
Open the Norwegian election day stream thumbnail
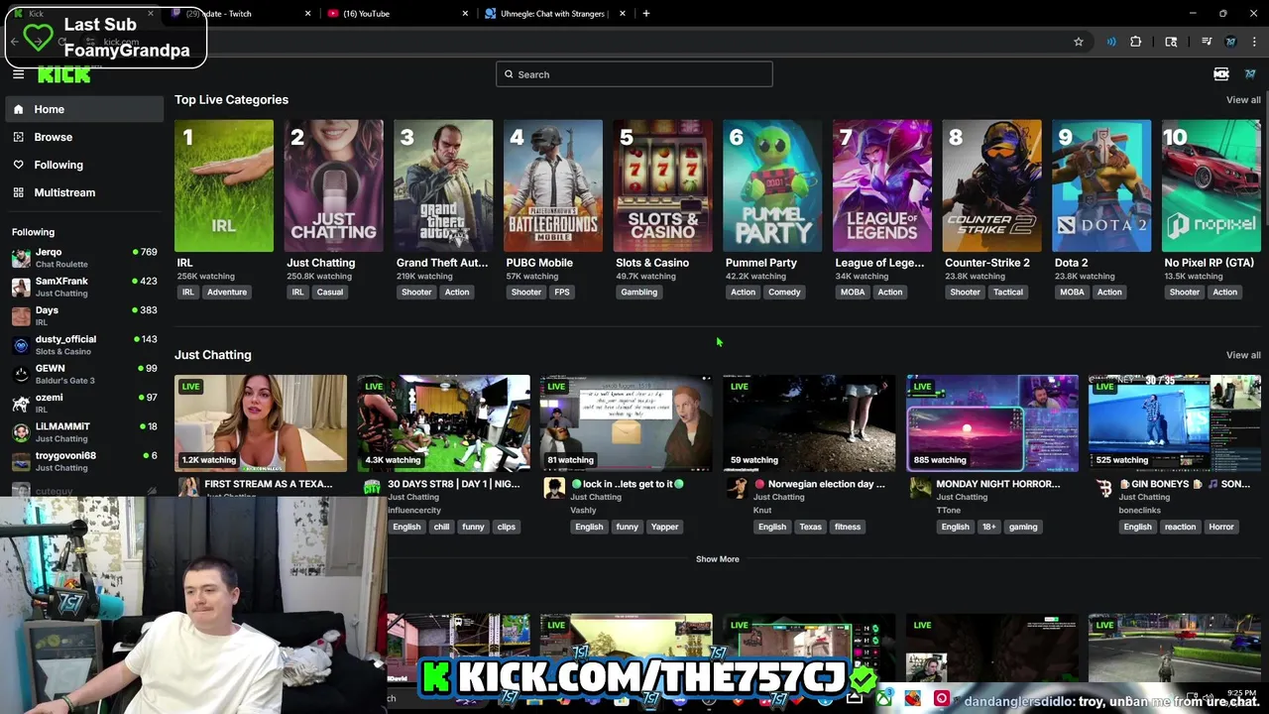coord(809,423)
